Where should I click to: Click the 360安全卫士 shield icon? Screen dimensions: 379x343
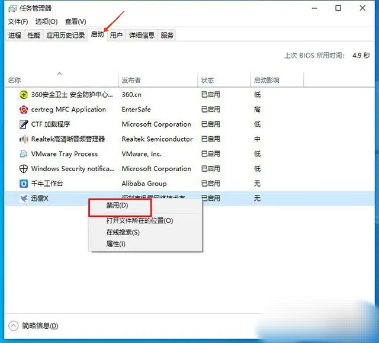coord(24,95)
